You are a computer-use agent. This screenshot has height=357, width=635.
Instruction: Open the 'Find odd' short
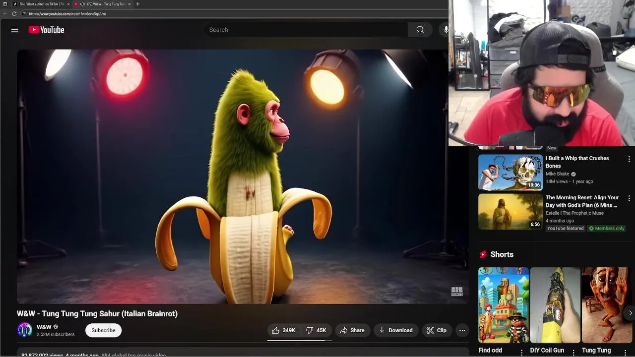[504, 305]
